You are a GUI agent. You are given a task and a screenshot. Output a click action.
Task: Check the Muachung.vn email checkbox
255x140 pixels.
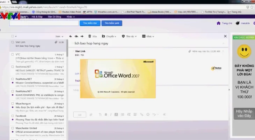click(13, 103)
